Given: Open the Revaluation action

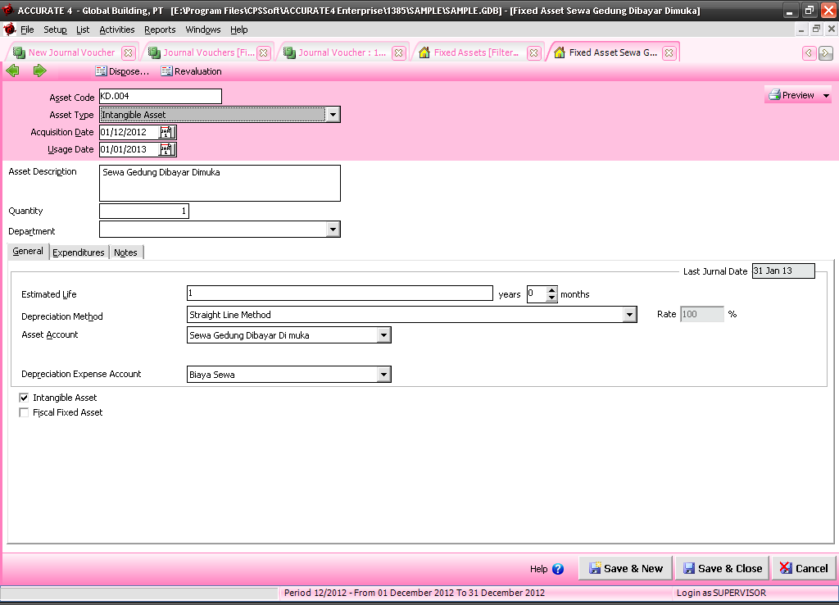Looking at the screenshot, I should pos(191,71).
